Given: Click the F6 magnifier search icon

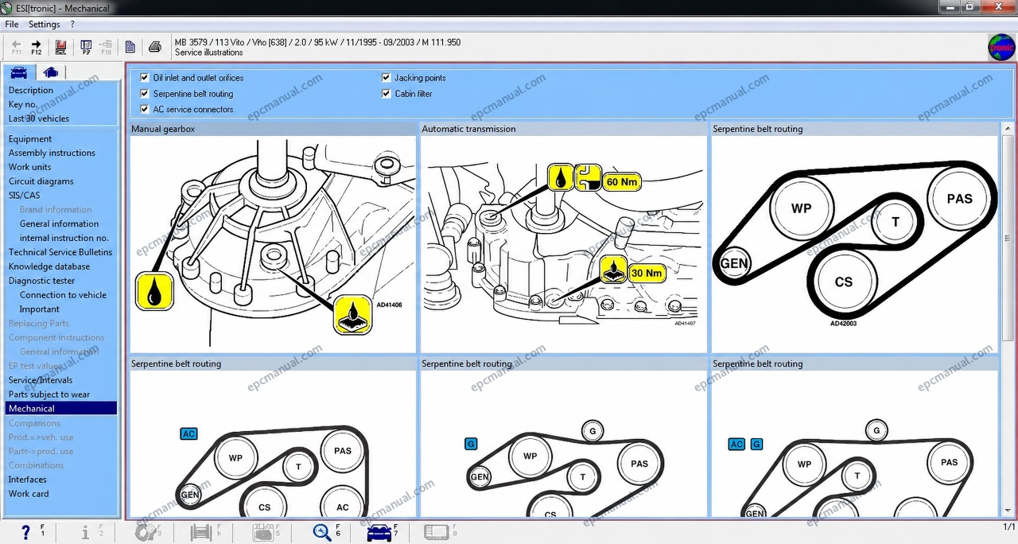Looking at the screenshot, I should click(322, 533).
